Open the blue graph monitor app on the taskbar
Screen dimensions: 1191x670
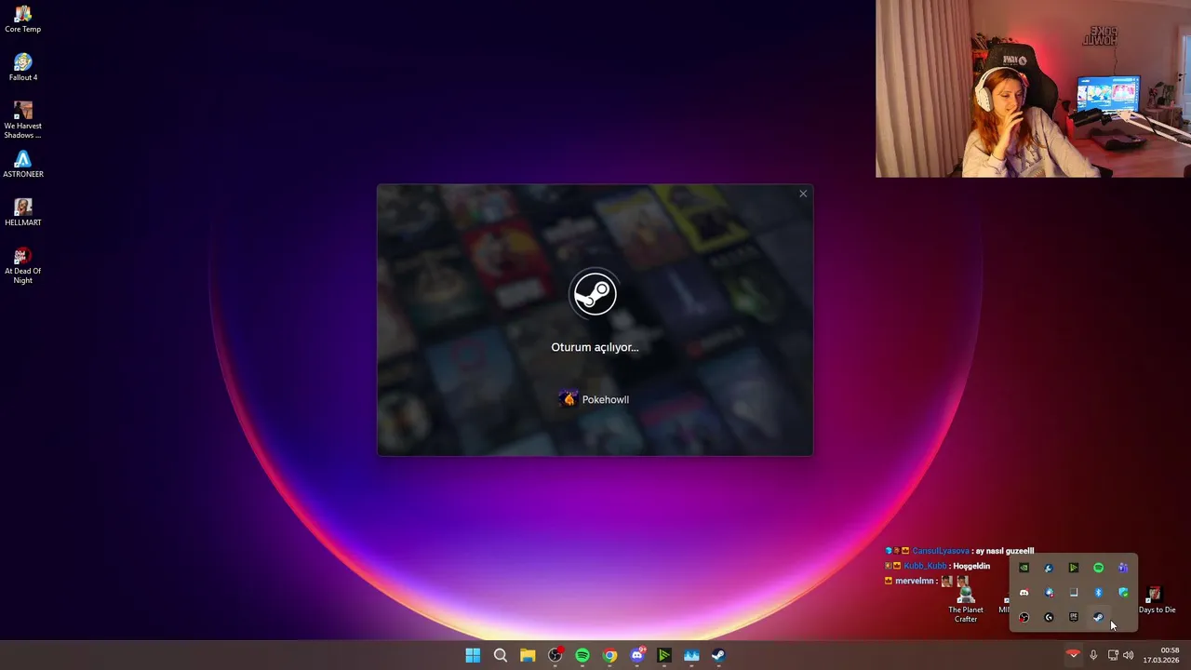(x=691, y=655)
